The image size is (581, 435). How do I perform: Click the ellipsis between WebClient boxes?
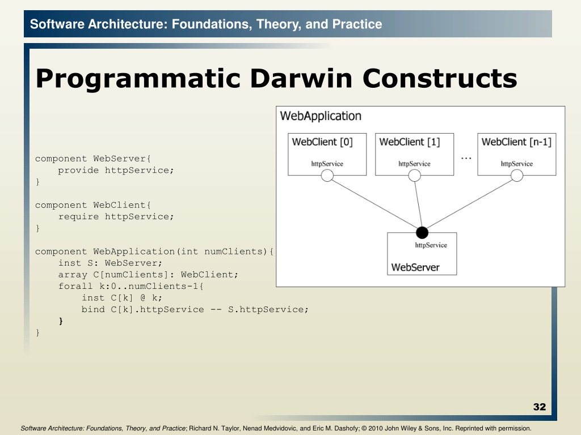pyautogui.click(x=466, y=159)
